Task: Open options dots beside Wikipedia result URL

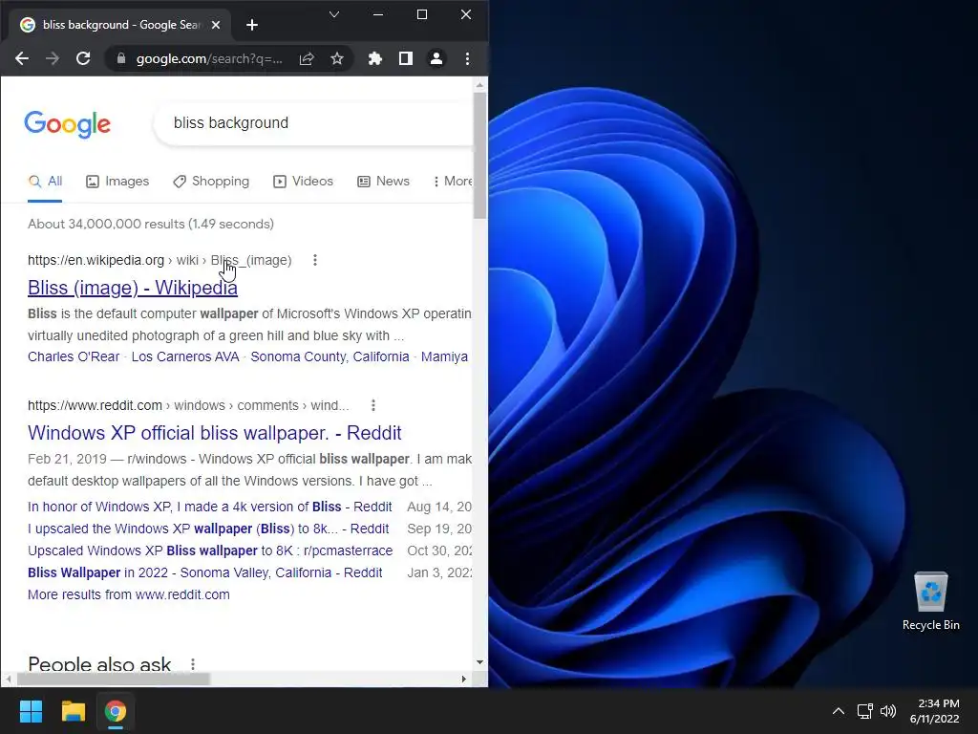Action: pos(315,260)
